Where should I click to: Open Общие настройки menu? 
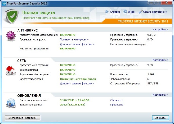point(155,12)
